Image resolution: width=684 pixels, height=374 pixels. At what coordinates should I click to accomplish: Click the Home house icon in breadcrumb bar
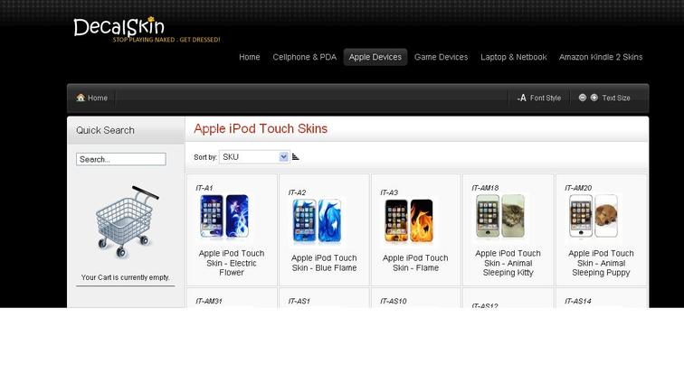click(x=81, y=98)
